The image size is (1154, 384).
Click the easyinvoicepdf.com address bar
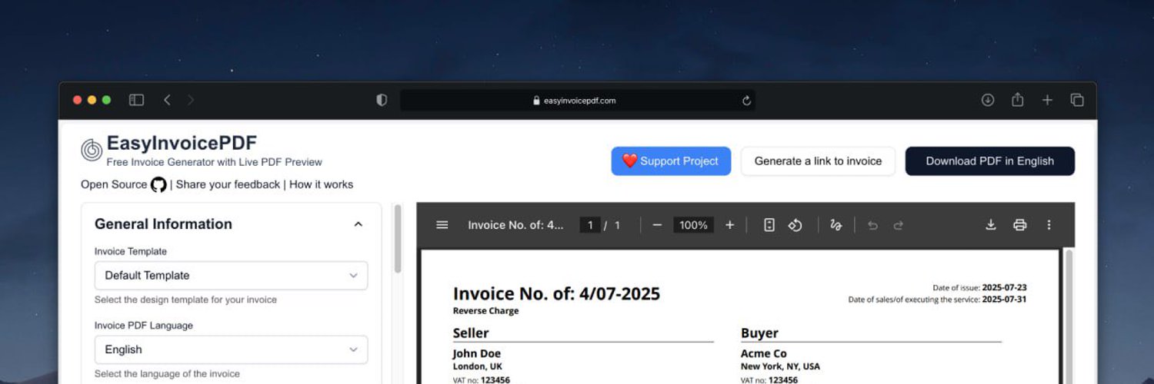pyautogui.click(x=577, y=101)
